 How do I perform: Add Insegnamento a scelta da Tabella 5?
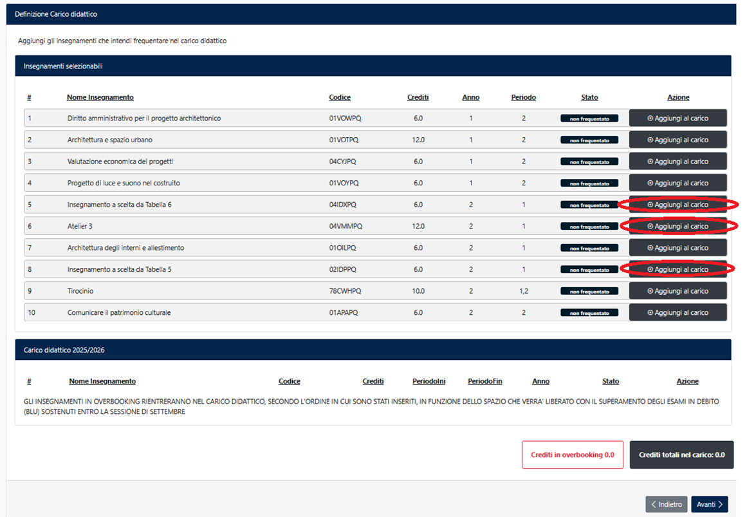[x=678, y=270]
